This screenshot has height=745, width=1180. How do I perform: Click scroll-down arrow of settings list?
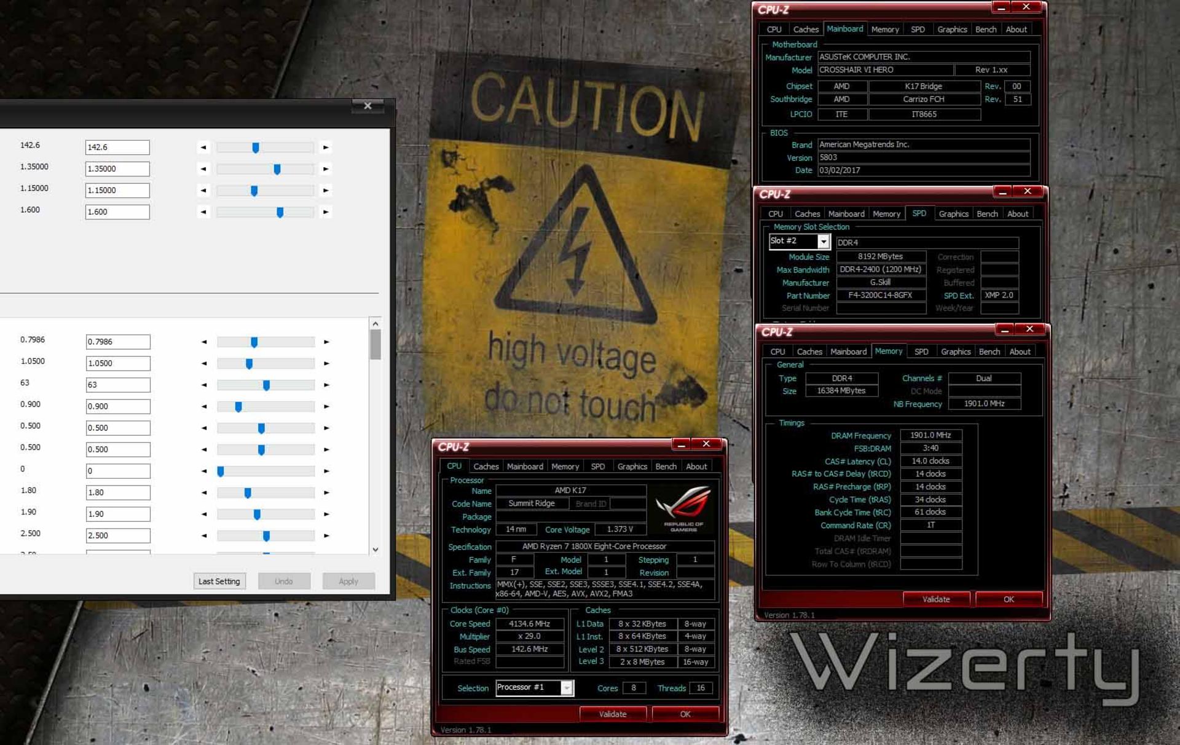click(x=375, y=550)
